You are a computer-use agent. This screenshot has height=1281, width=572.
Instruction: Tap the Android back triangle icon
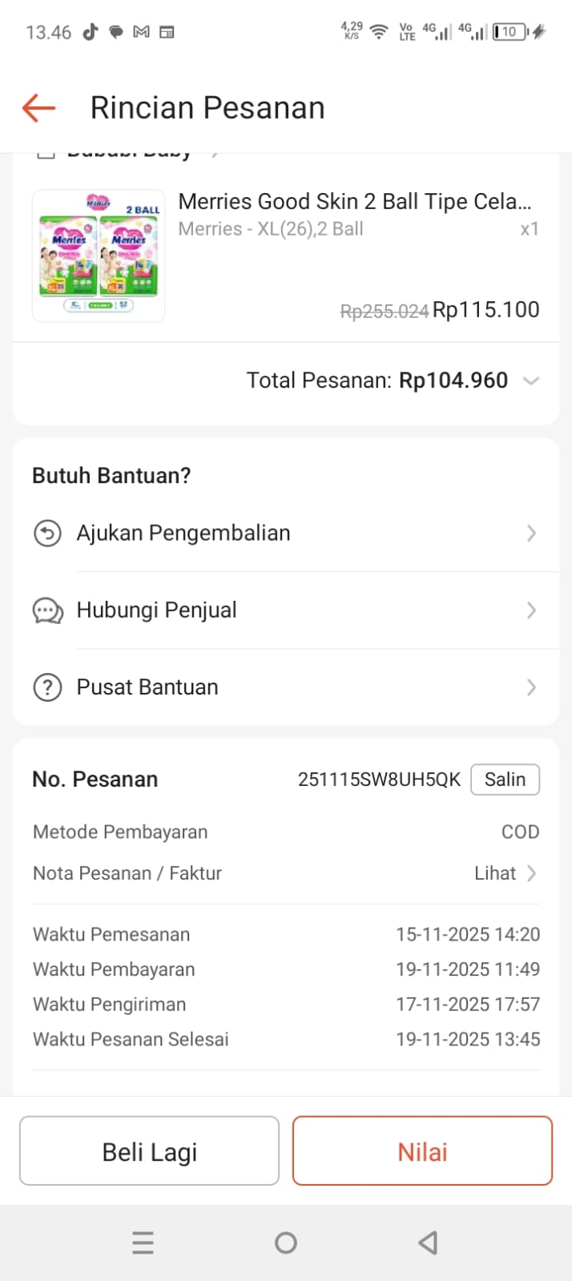coord(428,1243)
